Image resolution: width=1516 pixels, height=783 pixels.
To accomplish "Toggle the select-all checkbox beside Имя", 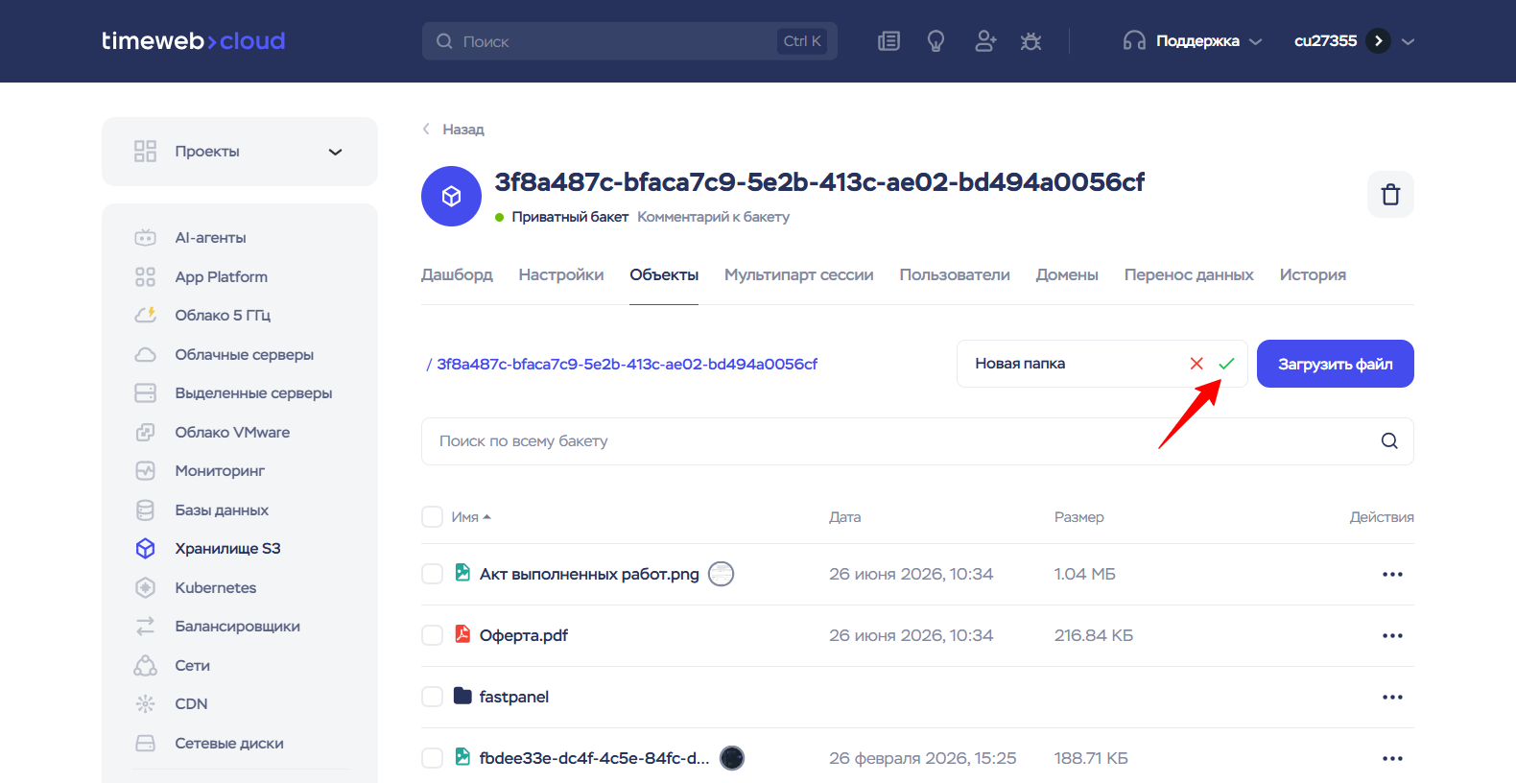I will (x=433, y=517).
